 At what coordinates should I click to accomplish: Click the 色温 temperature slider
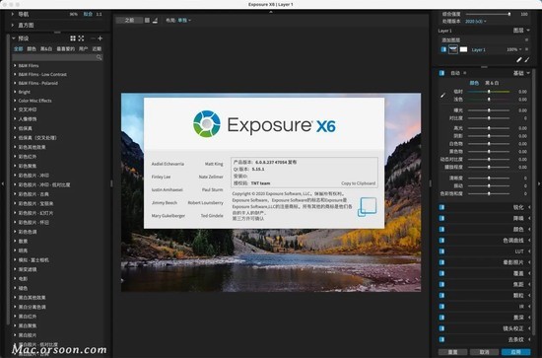[489, 92]
